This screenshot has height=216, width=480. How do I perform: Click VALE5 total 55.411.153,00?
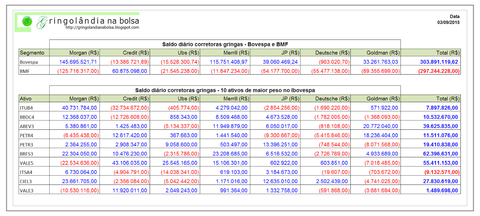[x=440, y=163]
